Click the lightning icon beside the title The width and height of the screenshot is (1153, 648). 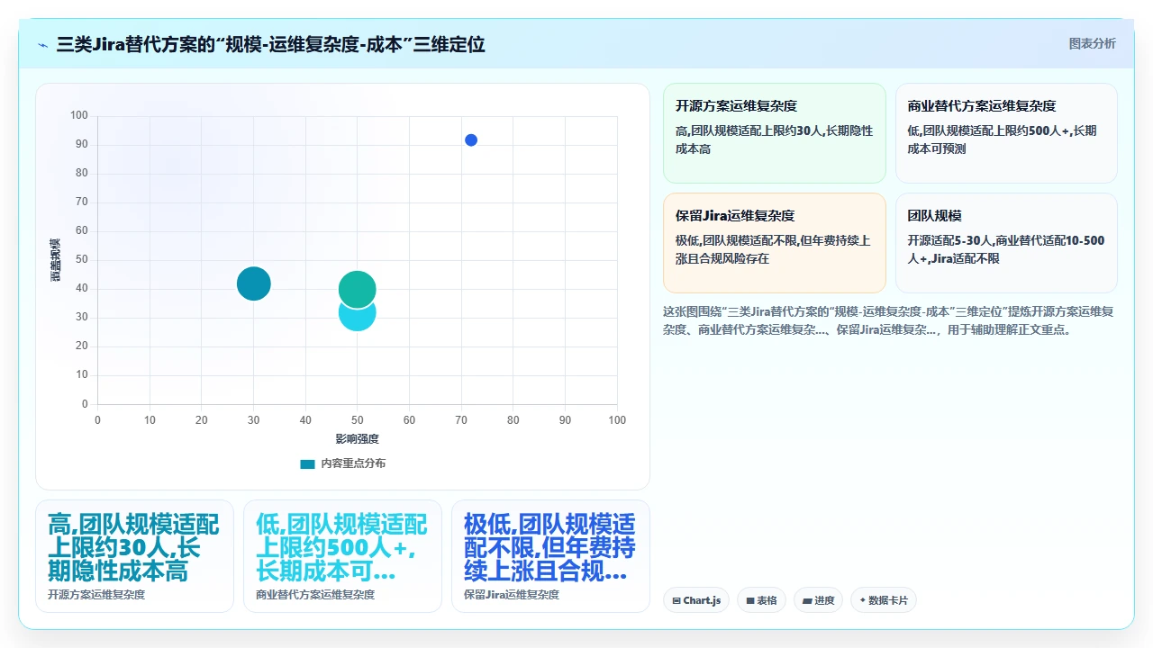click(42, 44)
